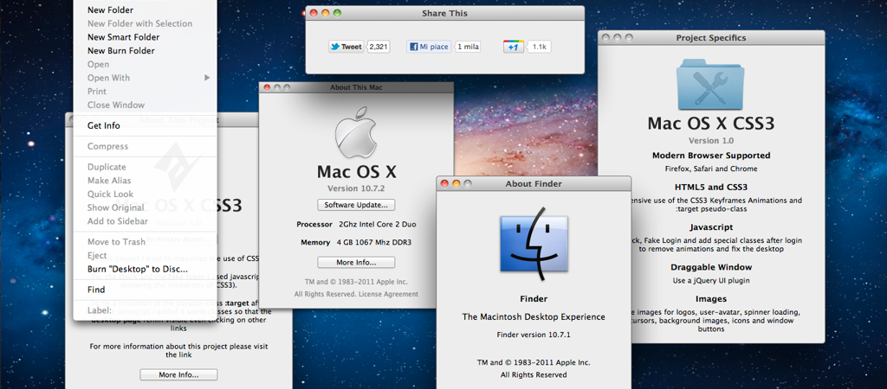The width and height of the screenshot is (887, 389).
Task: Click the greyed New Folder with Selection item
Action: coord(139,23)
